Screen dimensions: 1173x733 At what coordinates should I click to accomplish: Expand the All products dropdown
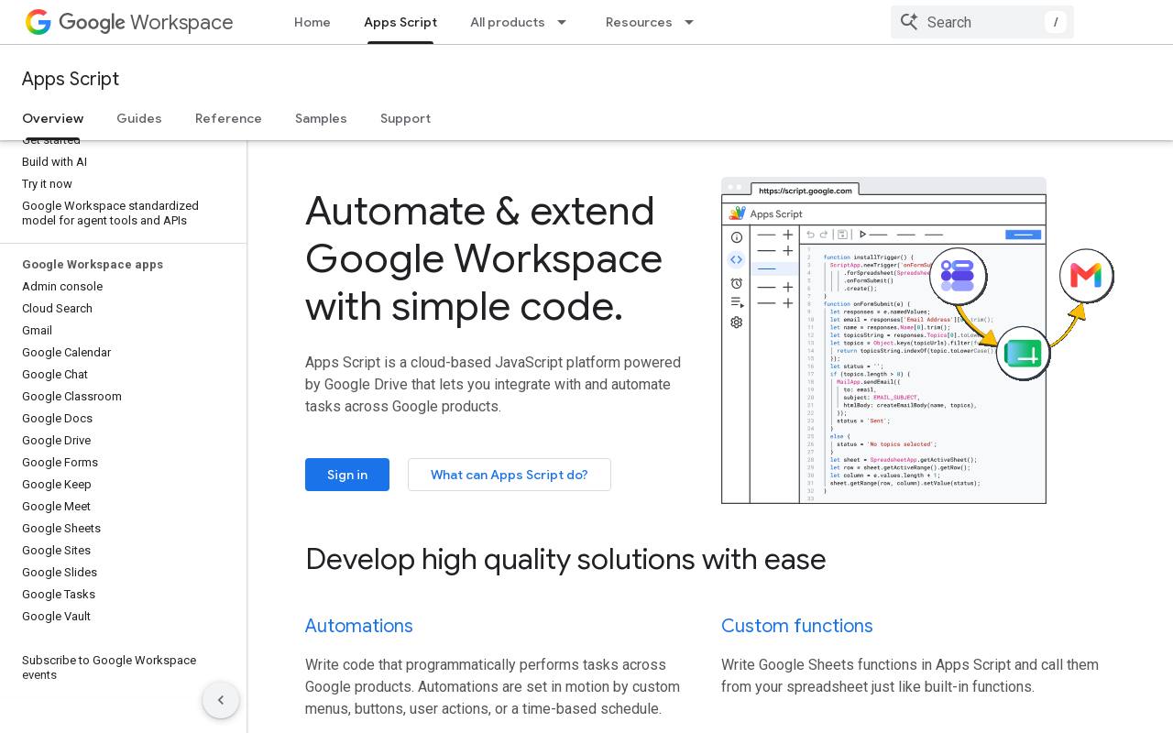click(x=520, y=22)
